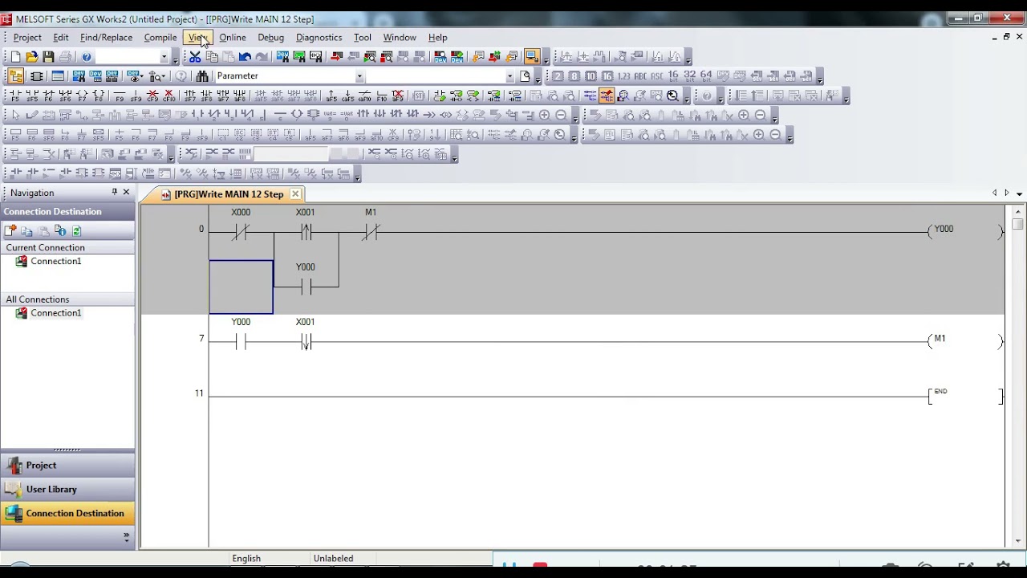This screenshot has width=1027, height=578.
Task: Open the Parameter combo box dropdown
Action: coord(359,76)
